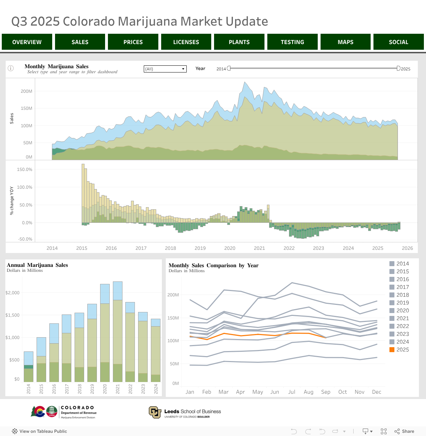
Task: Open the Download icon menu
Action: (x=367, y=431)
